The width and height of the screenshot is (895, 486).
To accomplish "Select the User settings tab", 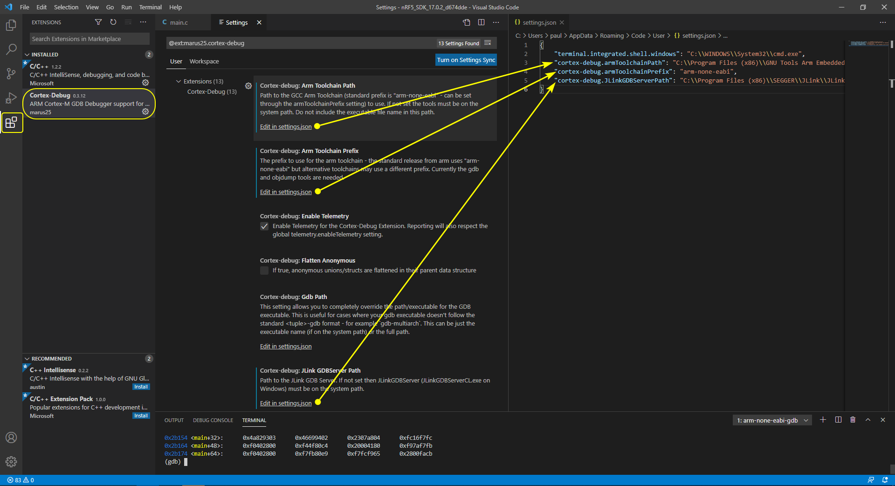I will [x=176, y=61].
